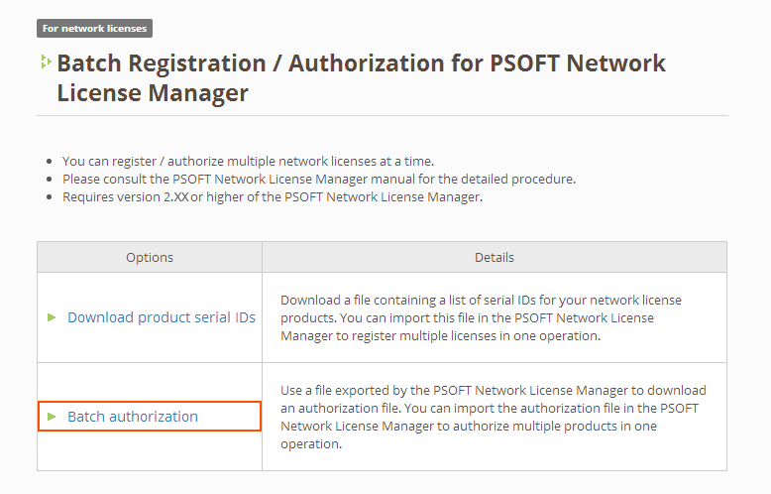Click the 'For network licenses' badge
Screen dimensions: 771x494
coord(94,29)
